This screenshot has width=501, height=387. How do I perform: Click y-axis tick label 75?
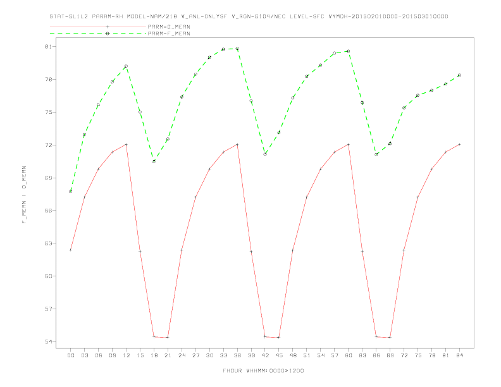pyautogui.click(x=49, y=112)
